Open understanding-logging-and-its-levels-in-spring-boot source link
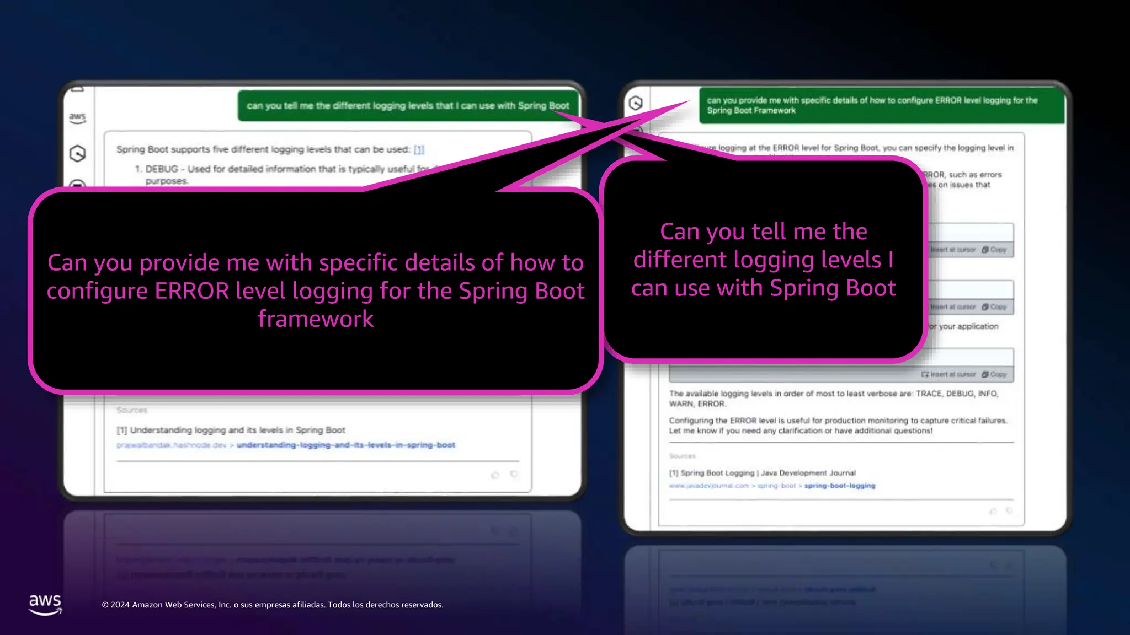Viewport: 1130px width, 635px height. click(346, 445)
